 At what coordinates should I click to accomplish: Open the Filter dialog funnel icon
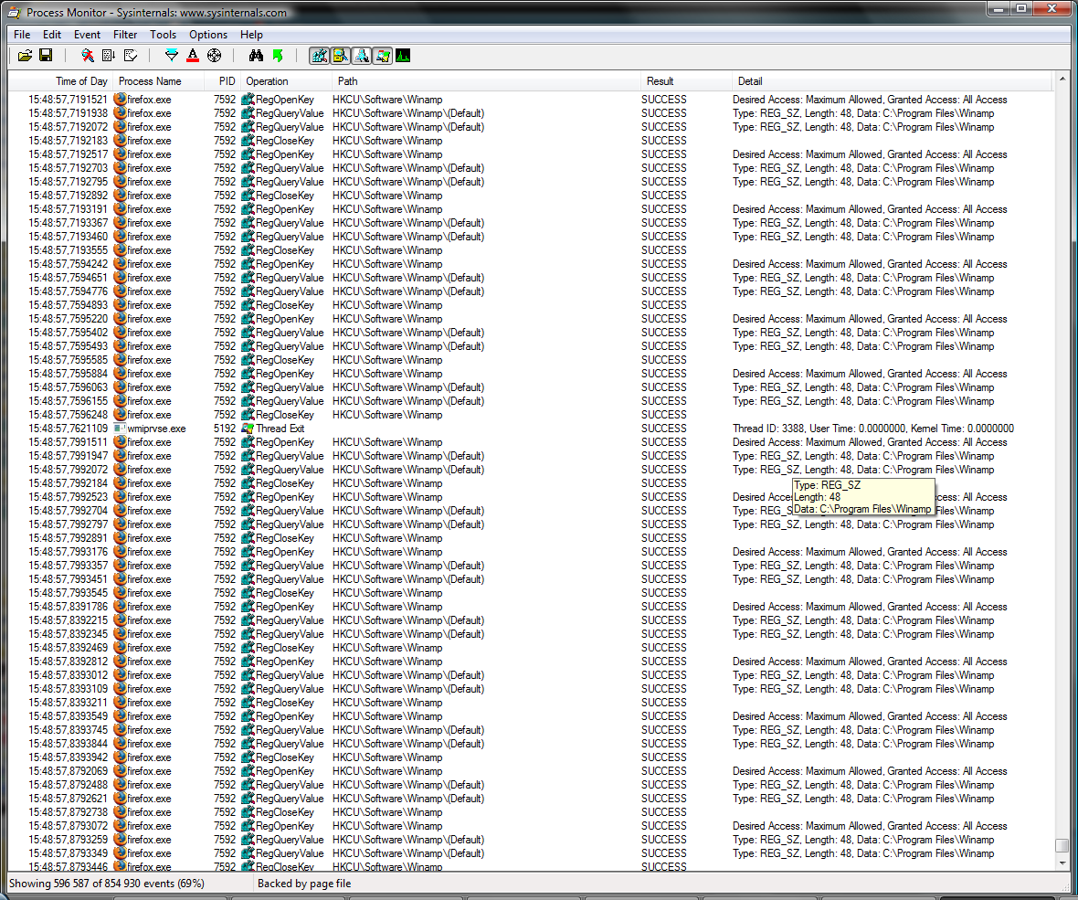172,56
